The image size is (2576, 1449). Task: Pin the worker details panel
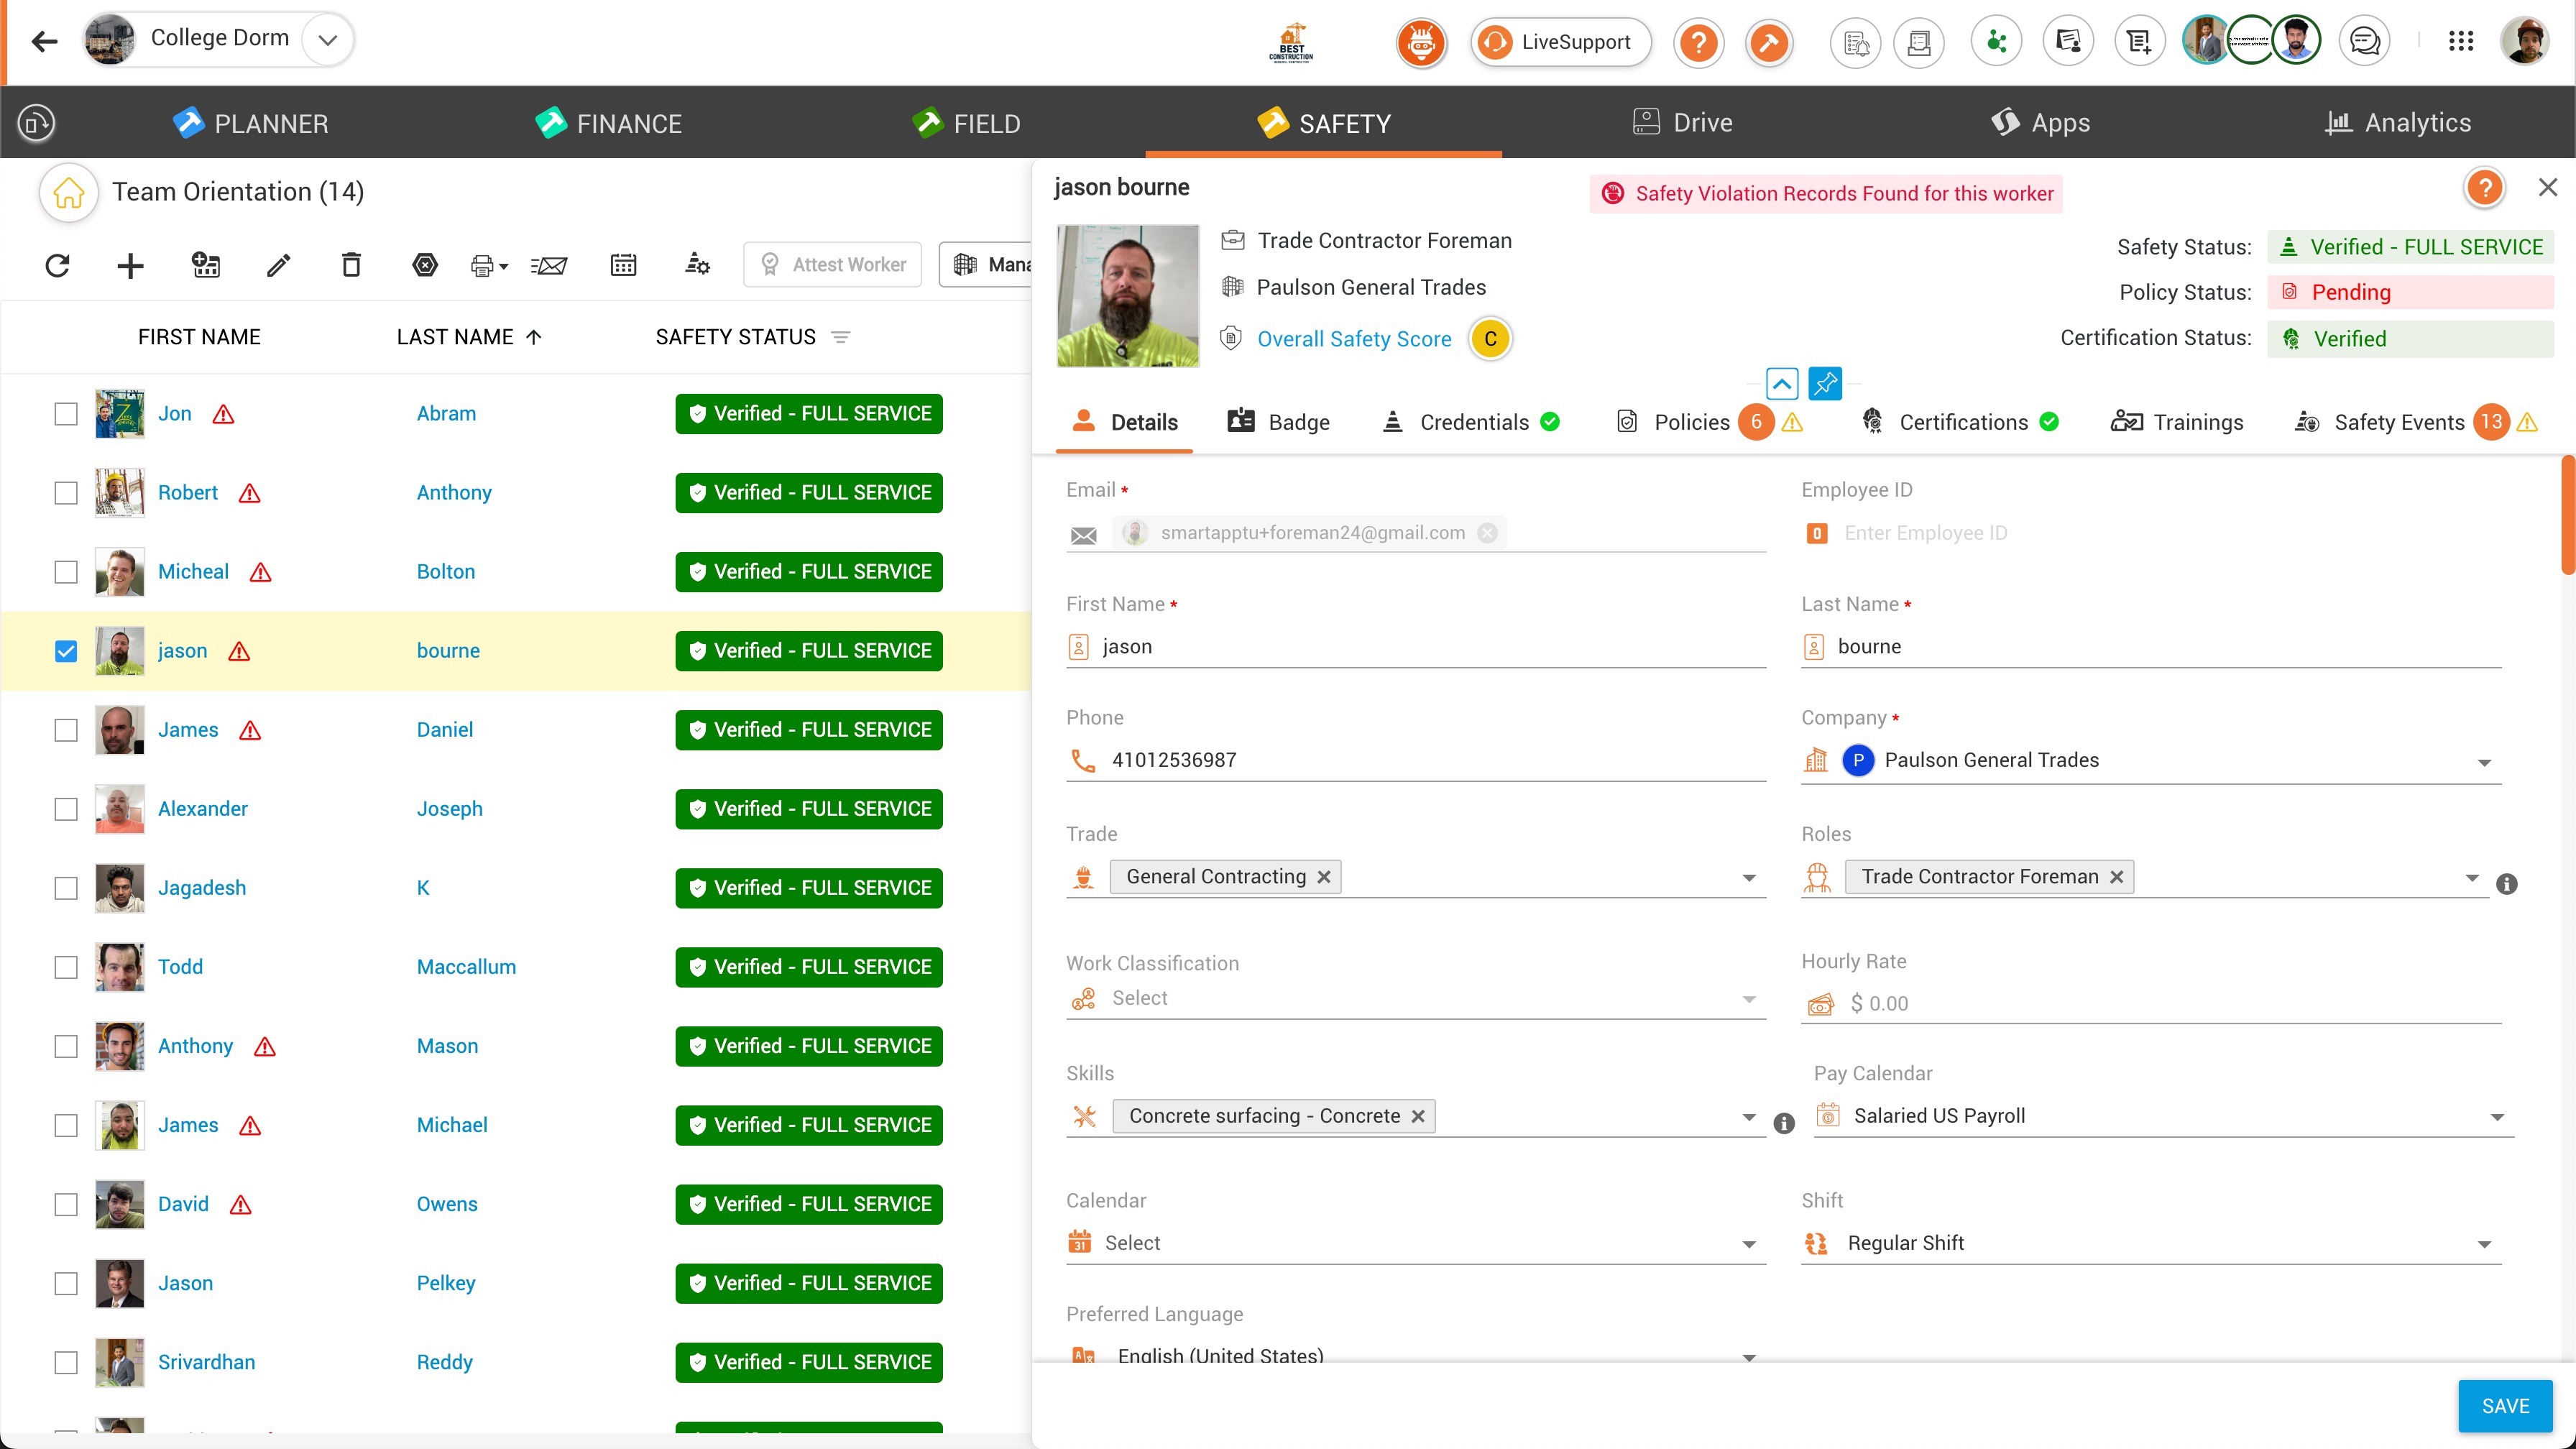click(1825, 383)
